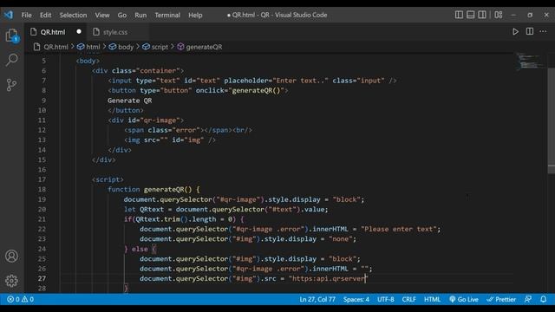Click line number 18 in gutter
Screen dimensions: 555x312
pos(42,189)
